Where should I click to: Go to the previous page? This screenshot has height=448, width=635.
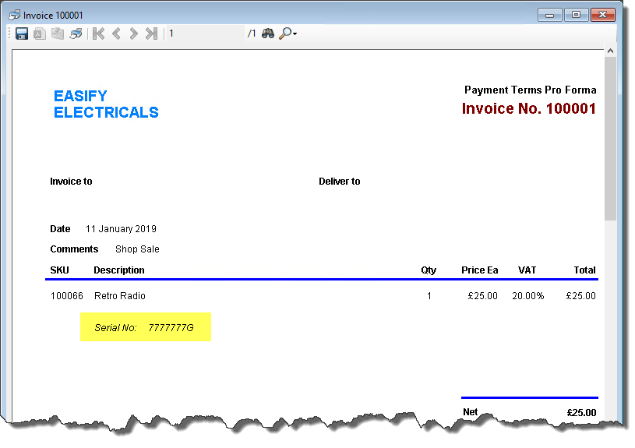[x=116, y=34]
